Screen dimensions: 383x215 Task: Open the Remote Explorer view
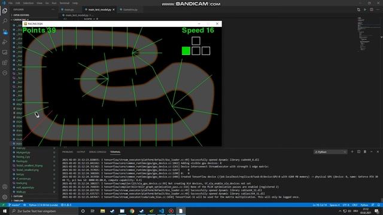pyautogui.click(x=5, y=52)
